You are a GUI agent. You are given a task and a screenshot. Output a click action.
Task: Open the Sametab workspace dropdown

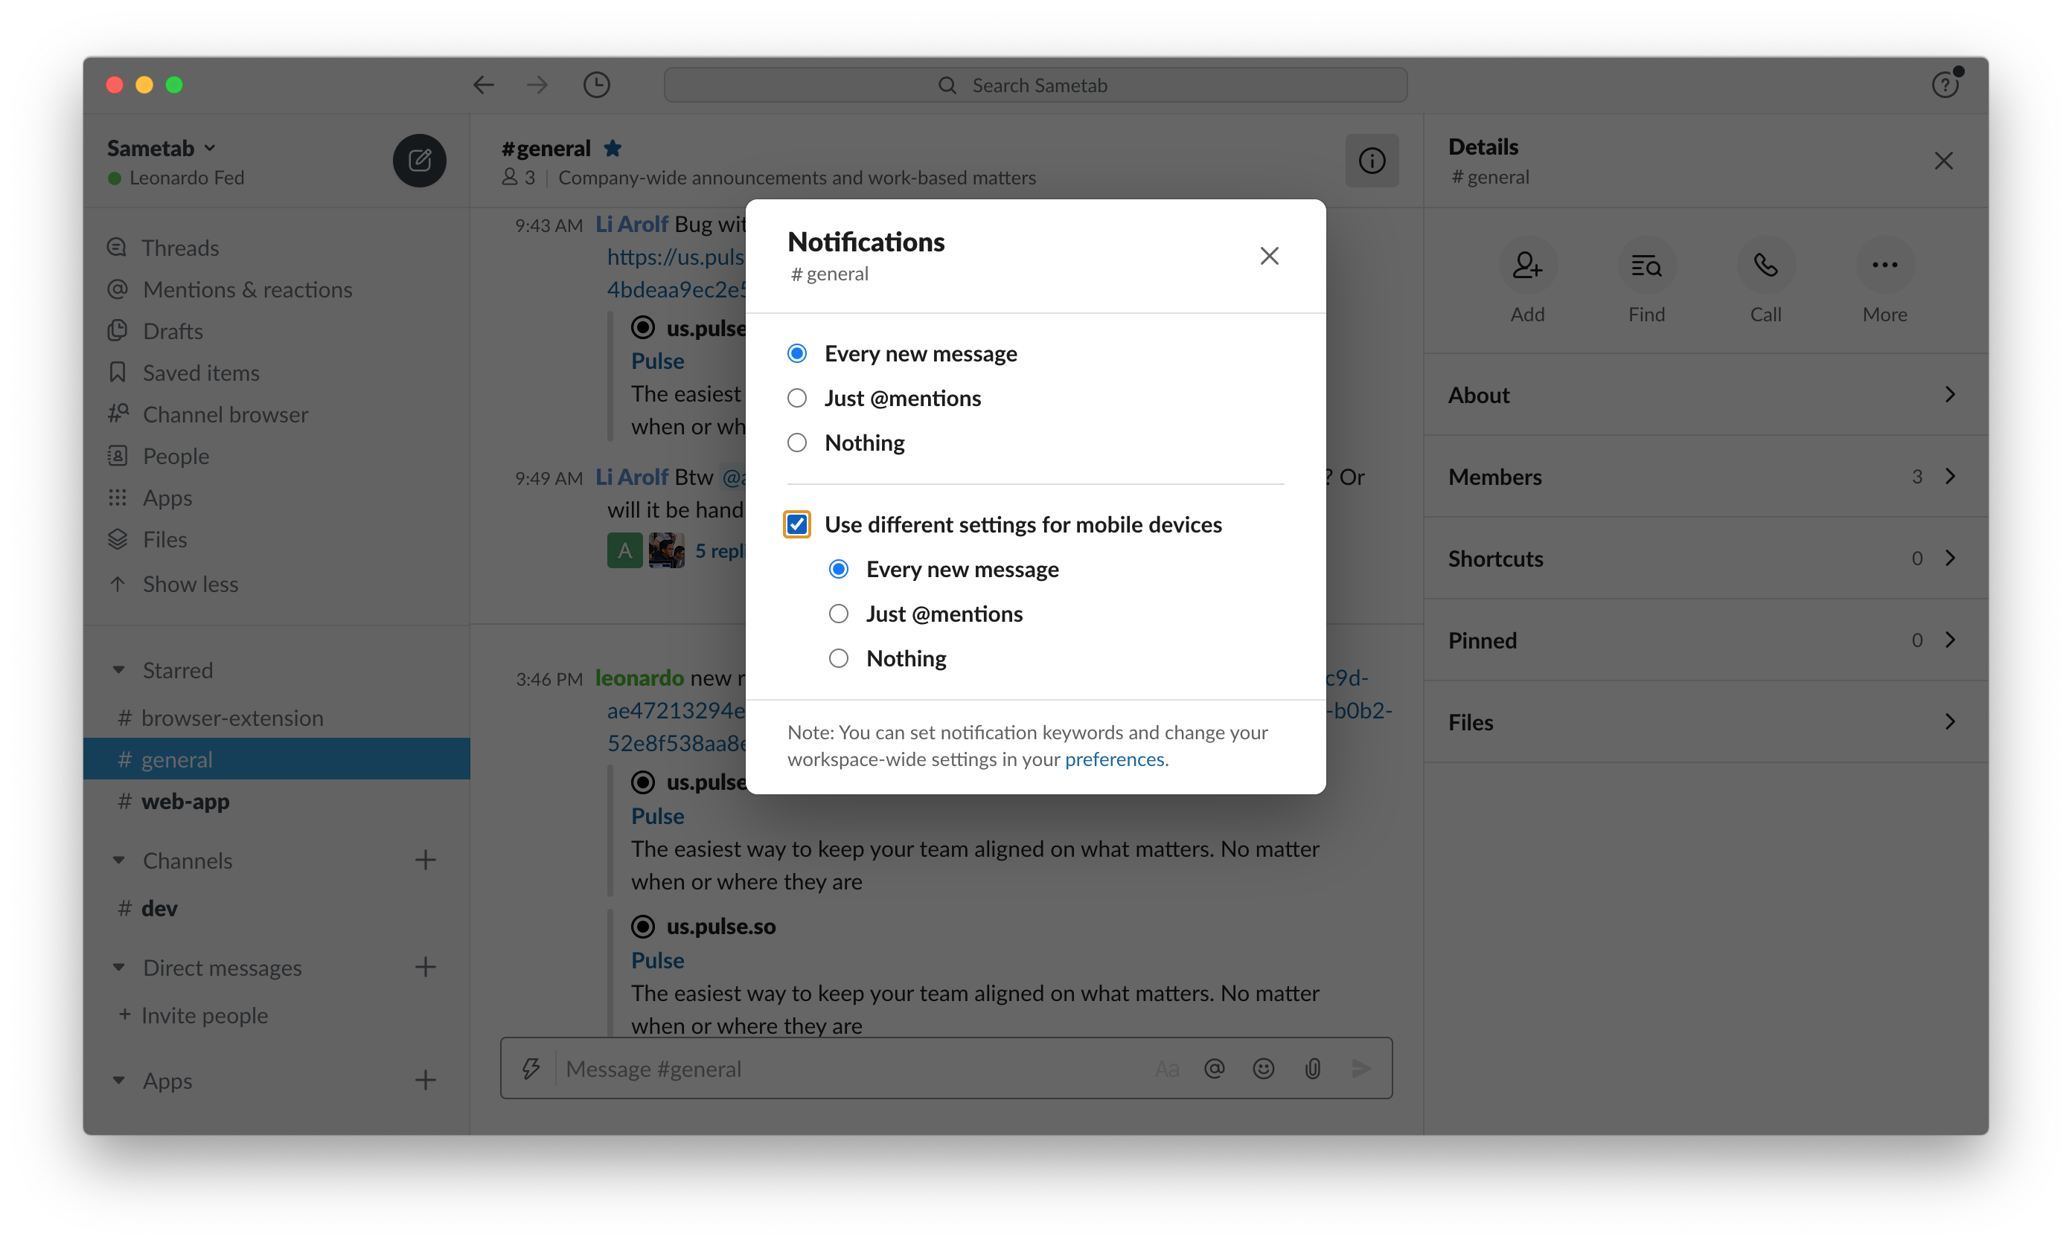(x=162, y=149)
